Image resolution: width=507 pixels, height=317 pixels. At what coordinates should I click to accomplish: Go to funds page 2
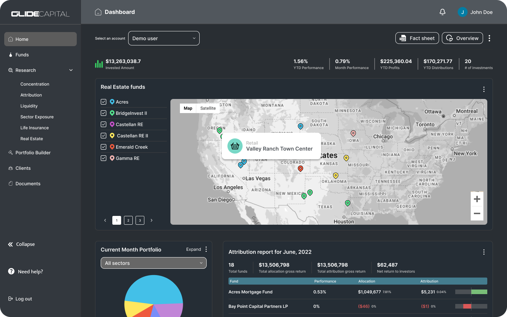point(128,220)
